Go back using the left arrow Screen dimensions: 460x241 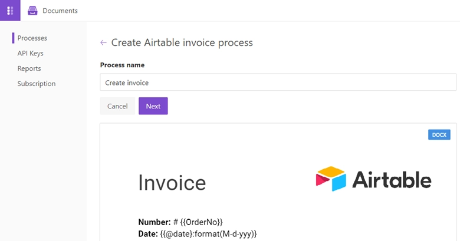pos(103,43)
